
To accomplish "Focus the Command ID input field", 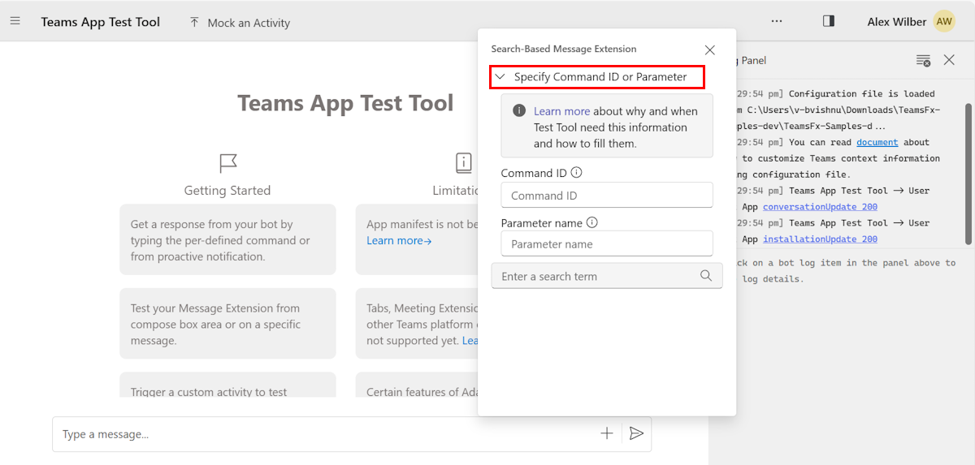I will click(607, 195).
